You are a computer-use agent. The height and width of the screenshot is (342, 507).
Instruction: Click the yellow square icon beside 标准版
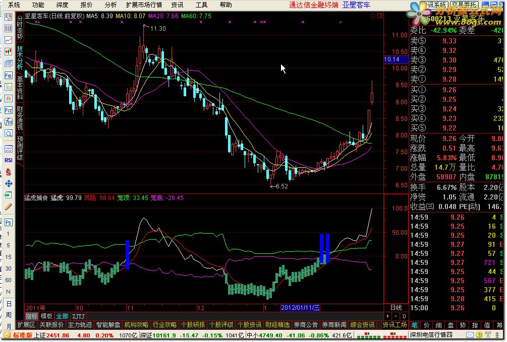point(8,335)
